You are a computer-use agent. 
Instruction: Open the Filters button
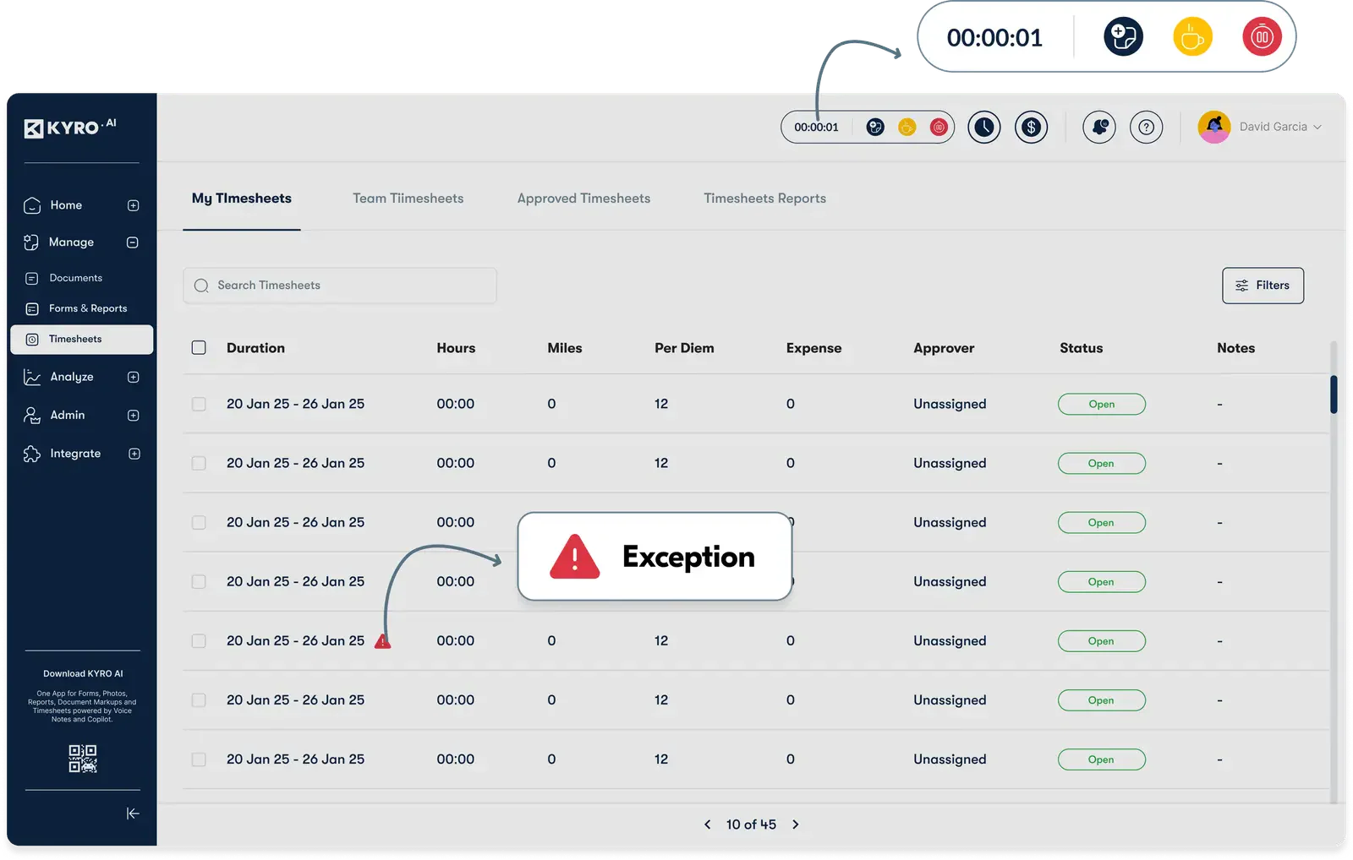click(x=1263, y=286)
